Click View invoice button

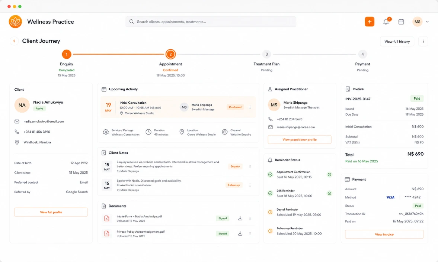coord(384,234)
